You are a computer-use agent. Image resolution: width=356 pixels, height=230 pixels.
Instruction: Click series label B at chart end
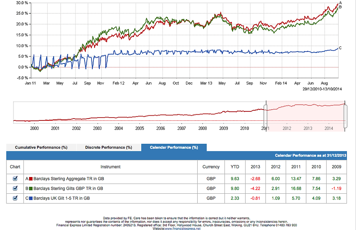click(x=340, y=7)
